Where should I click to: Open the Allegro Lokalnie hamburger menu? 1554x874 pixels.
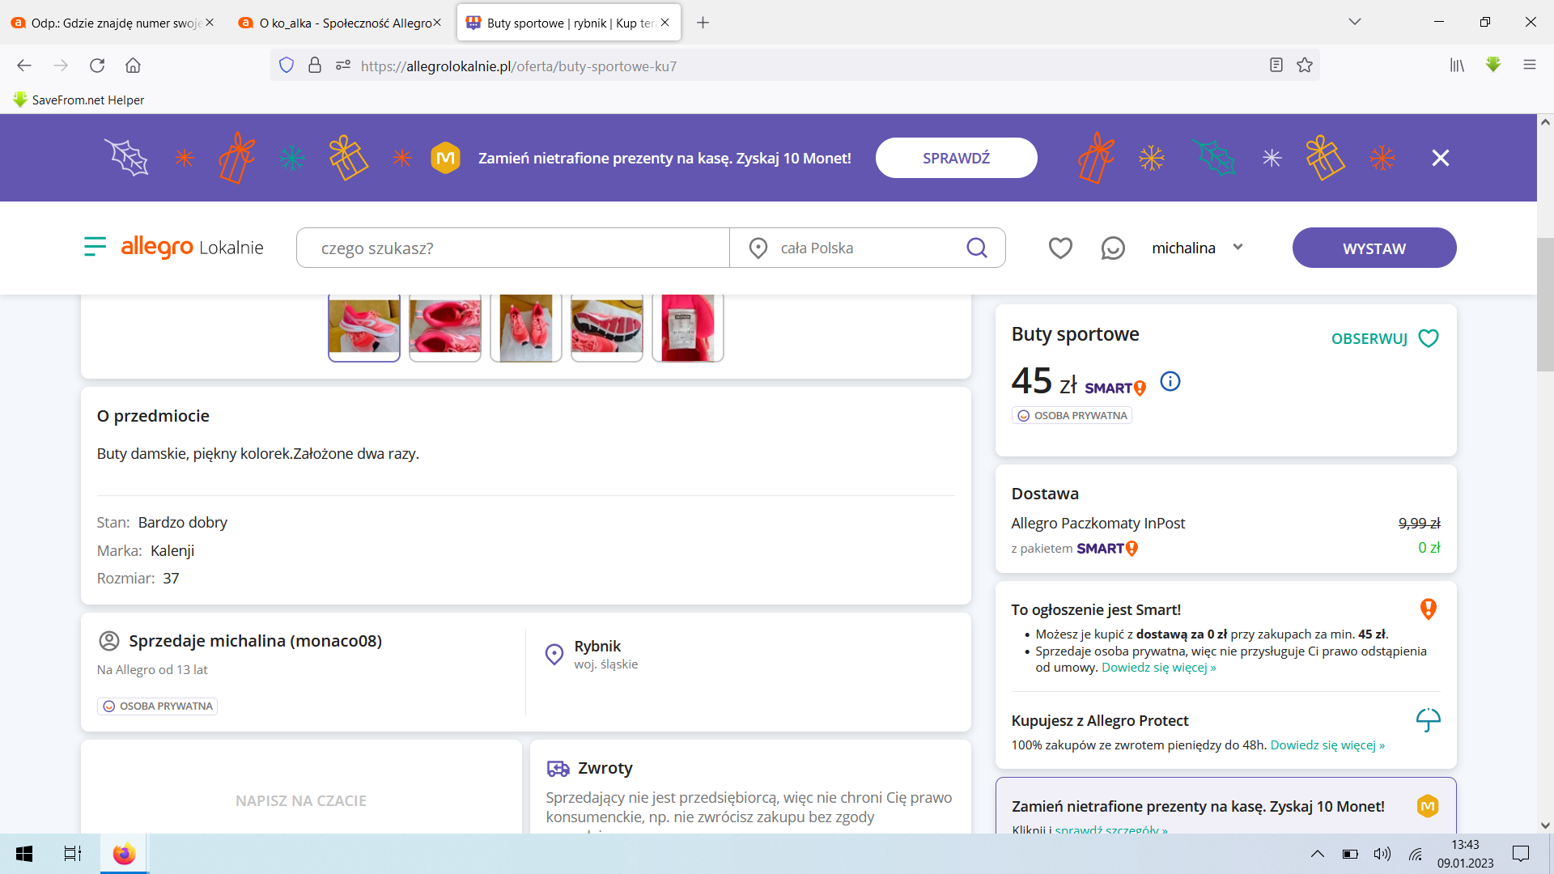tap(95, 247)
